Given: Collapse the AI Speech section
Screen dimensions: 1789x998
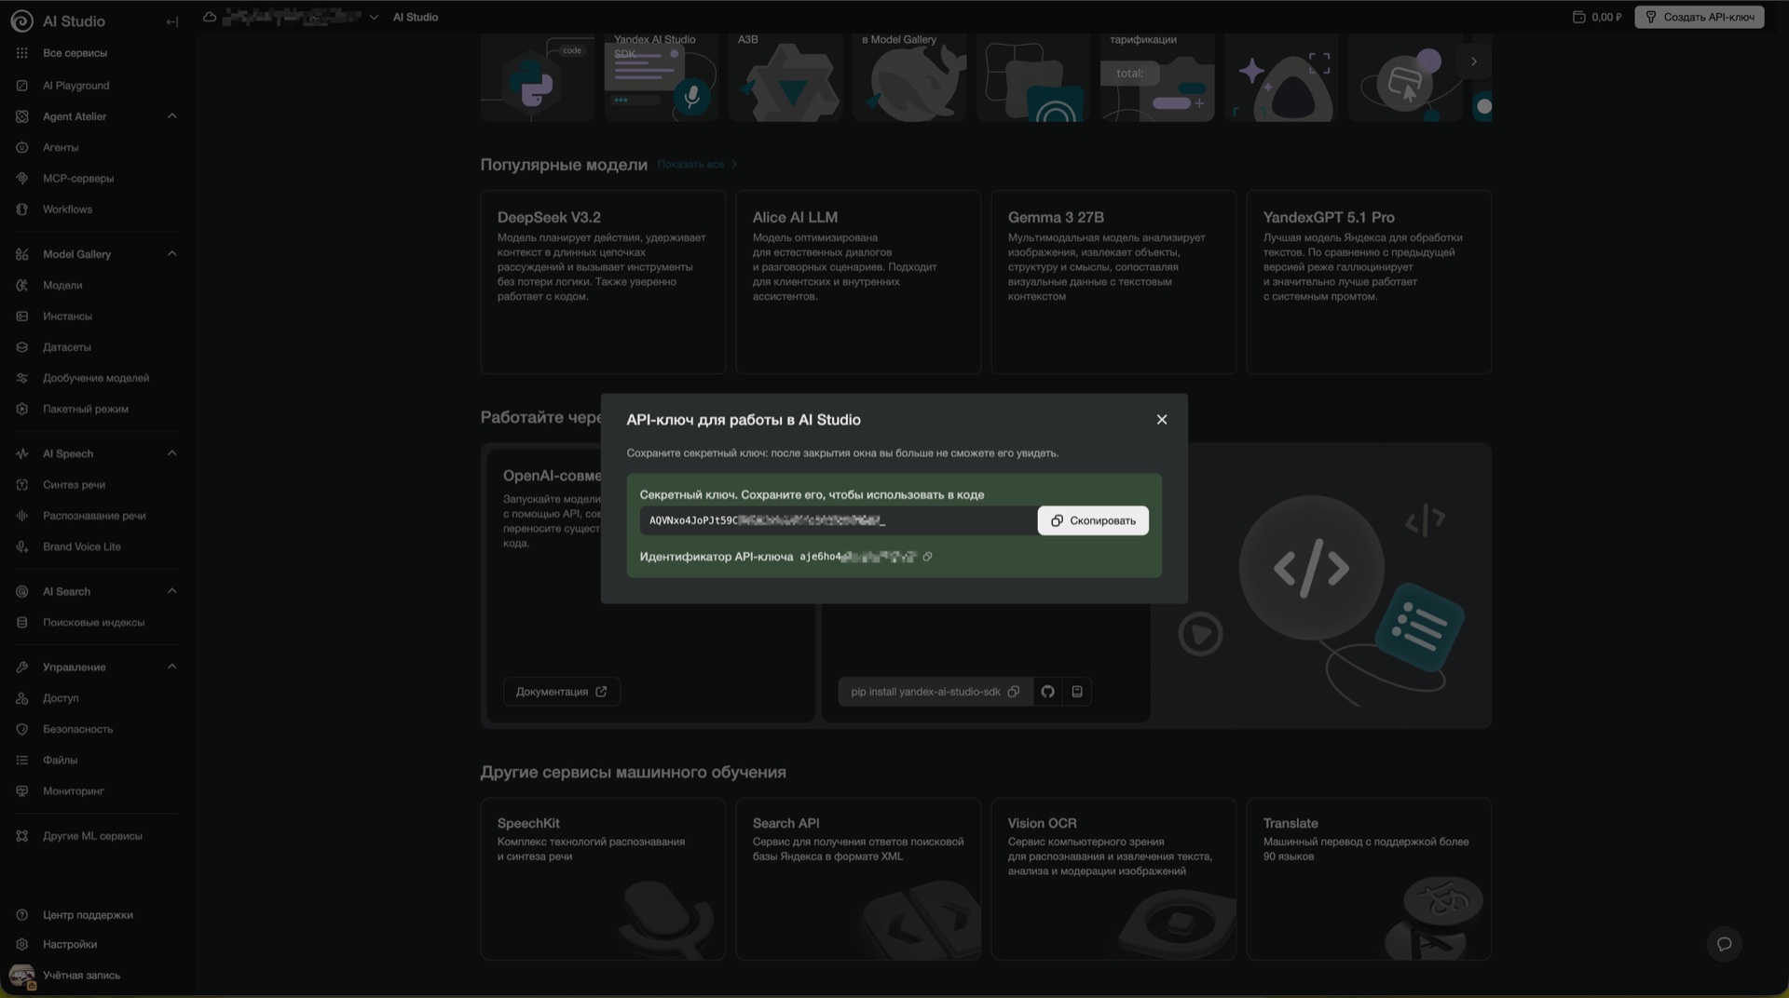Looking at the screenshot, I should click(x=171, y=453).
